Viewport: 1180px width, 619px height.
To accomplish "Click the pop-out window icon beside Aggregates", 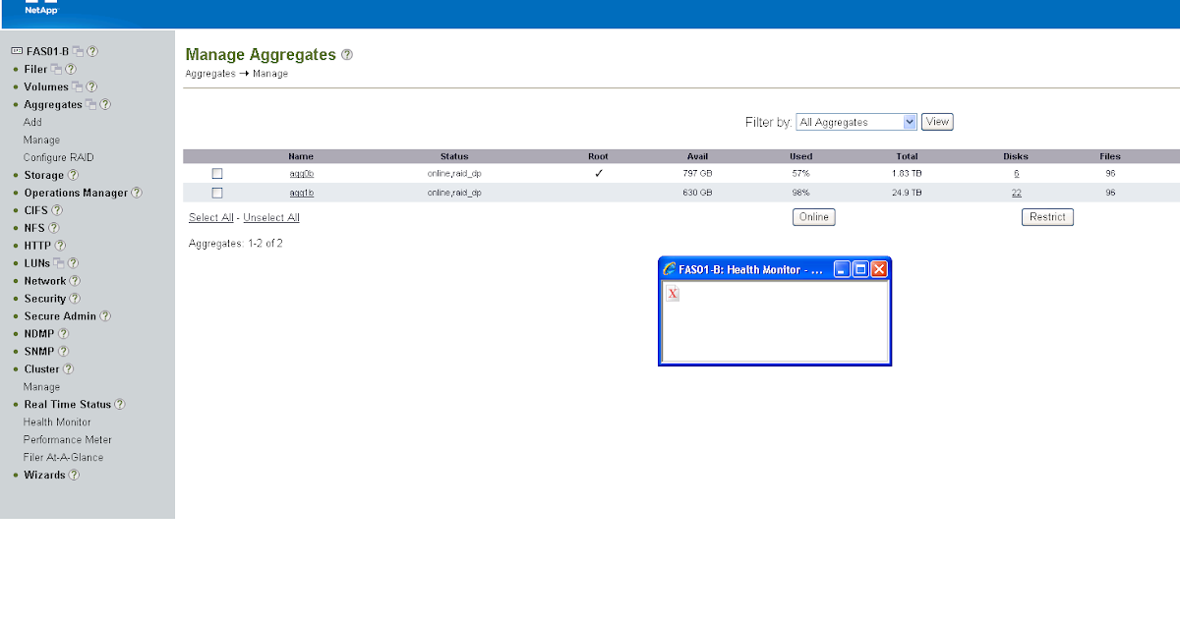I will [91, 104].
